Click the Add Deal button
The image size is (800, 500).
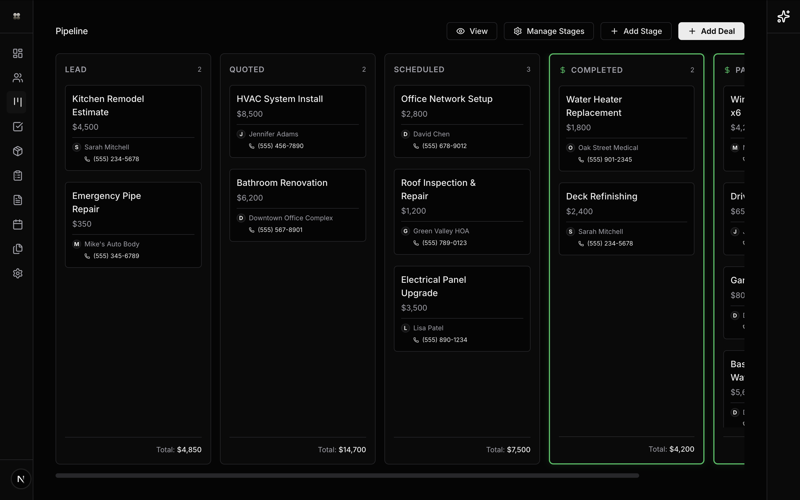pyautogui.click(x=711, y=31)
